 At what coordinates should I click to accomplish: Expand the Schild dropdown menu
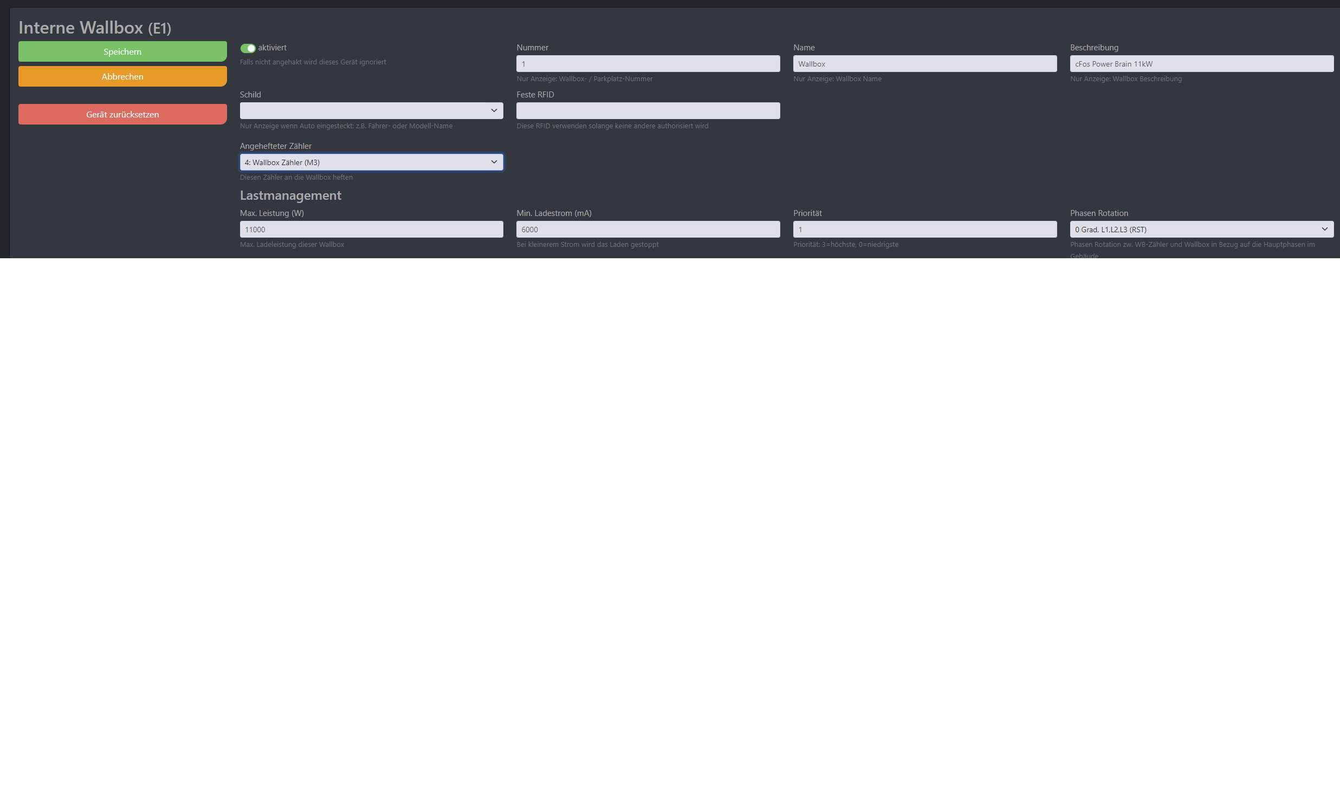point(493,111)
